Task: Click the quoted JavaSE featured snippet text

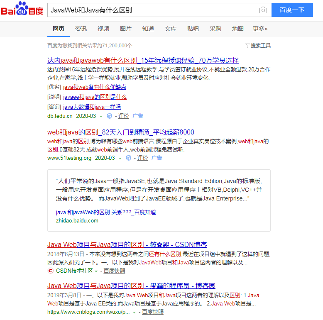Action: point(159,190)
